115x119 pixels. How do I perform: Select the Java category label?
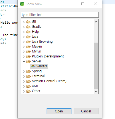[x=35, y=37]
